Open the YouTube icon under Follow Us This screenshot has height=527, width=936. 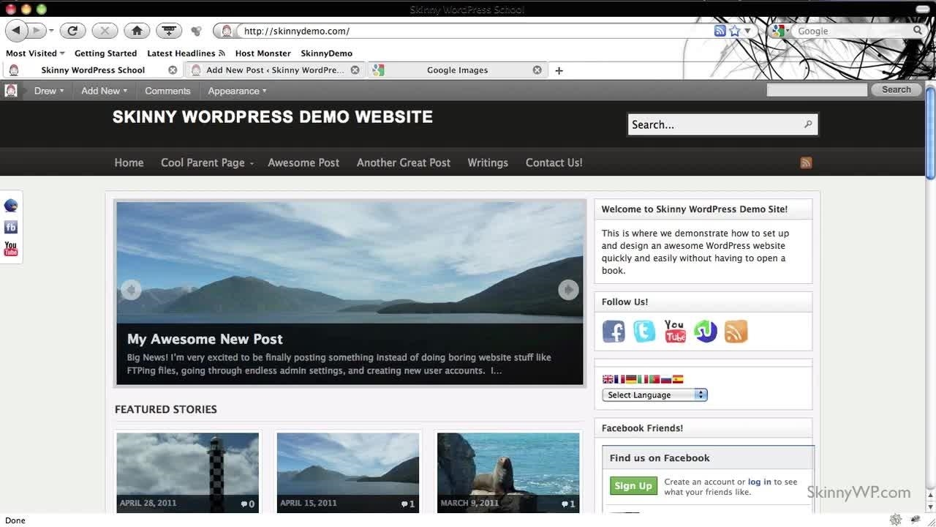tap(675, 332)
